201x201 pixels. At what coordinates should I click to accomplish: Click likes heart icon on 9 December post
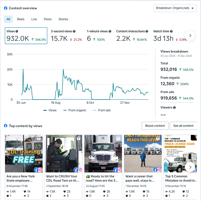(184, 191)
